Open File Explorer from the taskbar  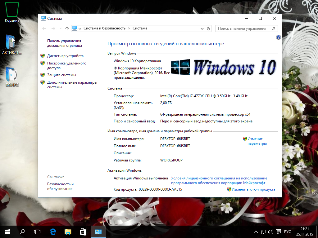[x=68, y=232]
